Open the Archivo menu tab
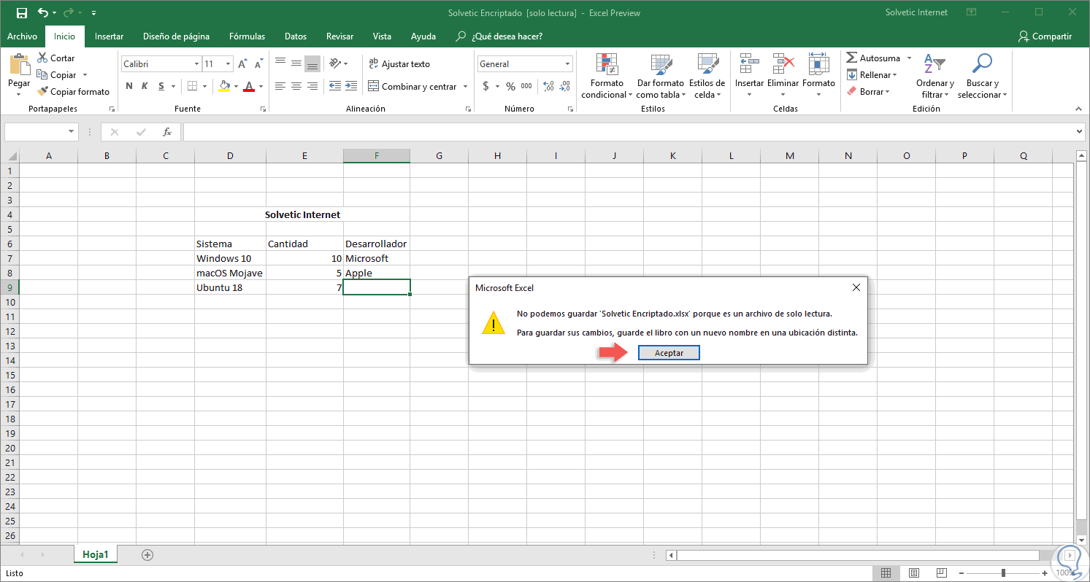This screenshot has height=582, width=1090. (x=22, y=36)
